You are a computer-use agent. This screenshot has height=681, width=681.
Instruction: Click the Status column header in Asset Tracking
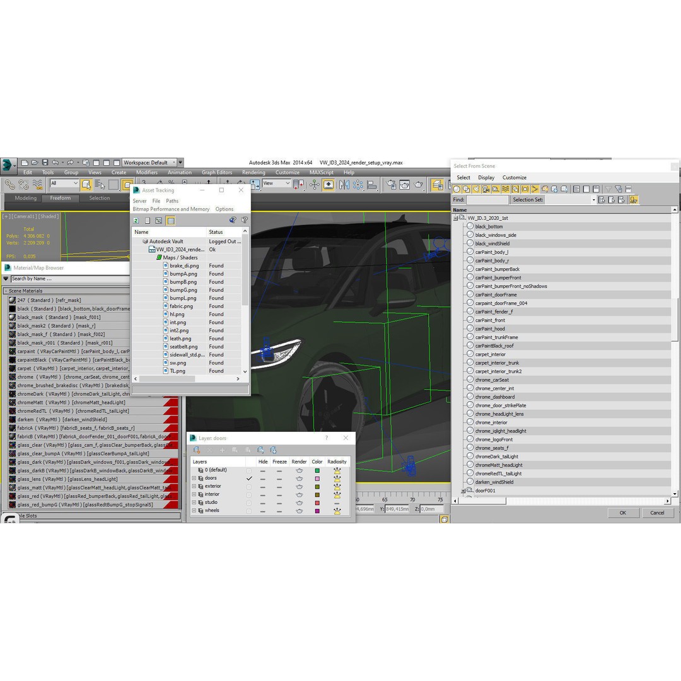pos(224,232)
